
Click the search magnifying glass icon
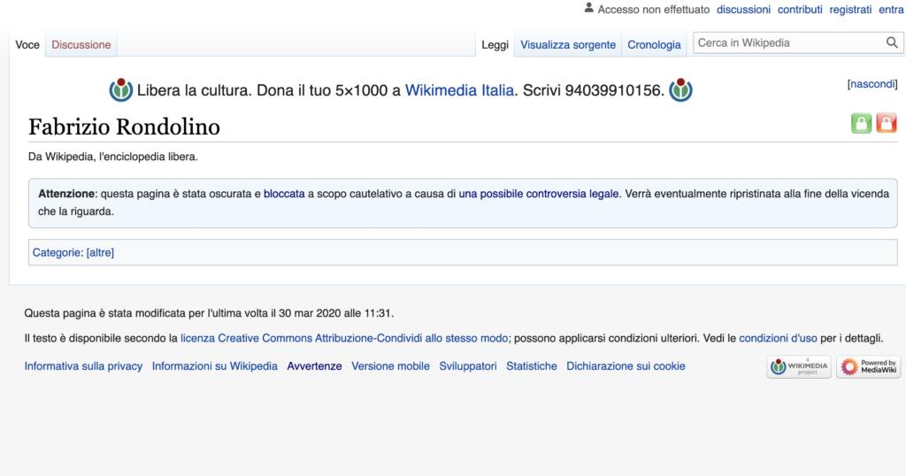pos(891,42)
